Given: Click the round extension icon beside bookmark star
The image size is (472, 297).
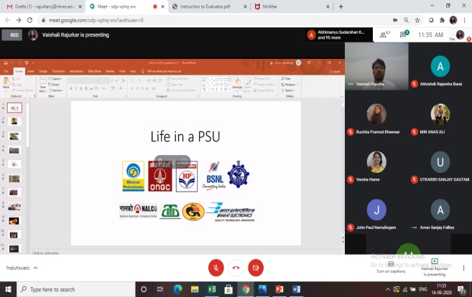Looking at the screenshot, I should pyautogui.click(x=431, y=20).
